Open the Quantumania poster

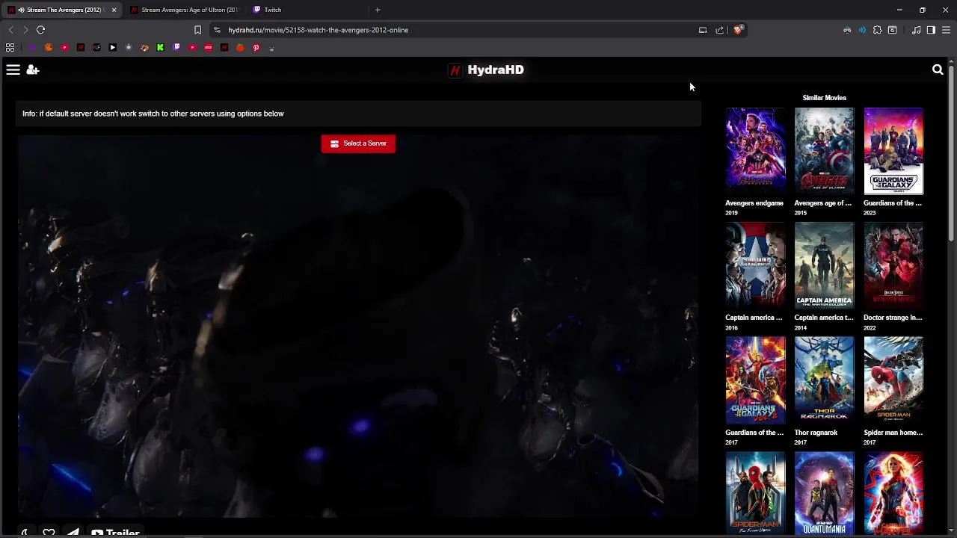824,493
